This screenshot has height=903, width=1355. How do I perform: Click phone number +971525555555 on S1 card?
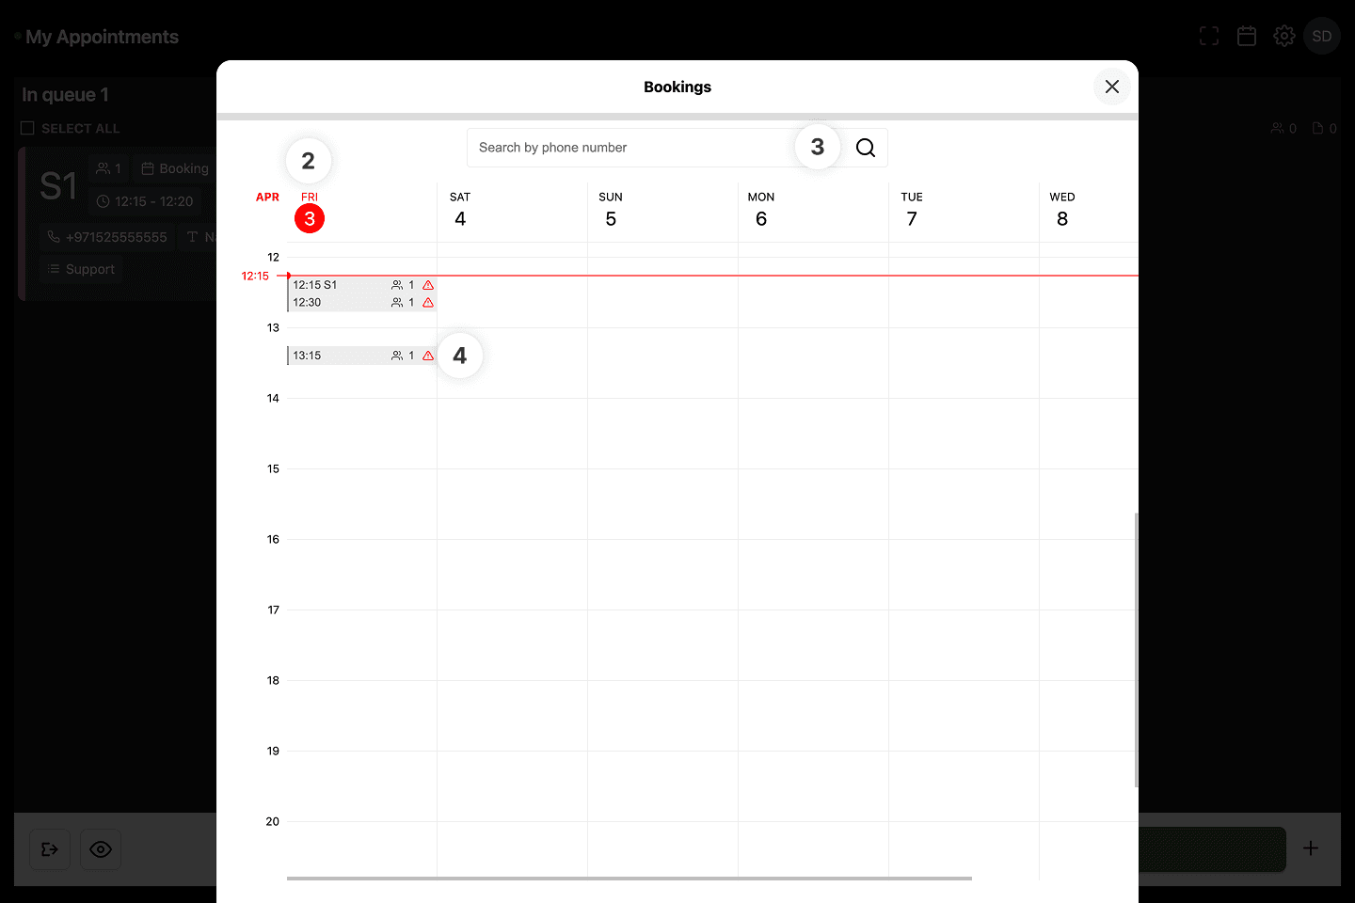tap(107, 237)
